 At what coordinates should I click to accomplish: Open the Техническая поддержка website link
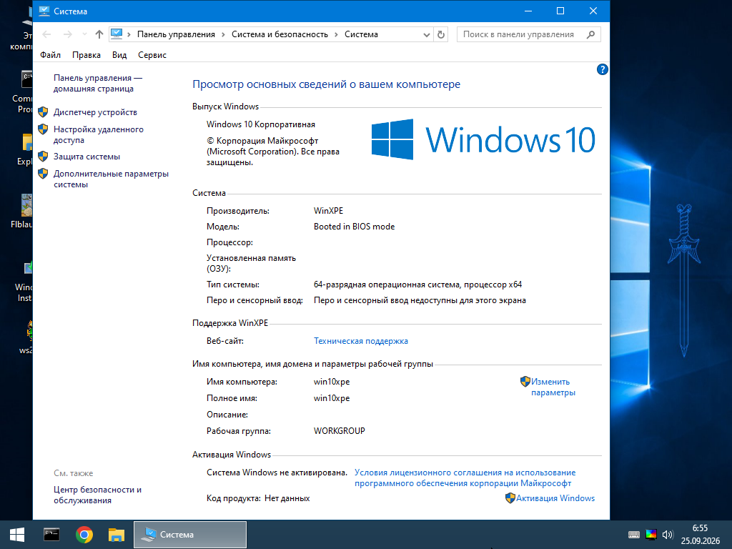[x=361, y=341]
